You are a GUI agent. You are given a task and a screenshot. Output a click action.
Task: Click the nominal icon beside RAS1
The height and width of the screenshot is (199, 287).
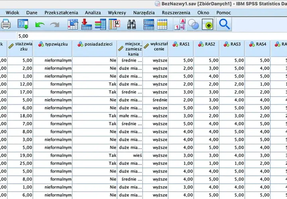coord(175,44)
